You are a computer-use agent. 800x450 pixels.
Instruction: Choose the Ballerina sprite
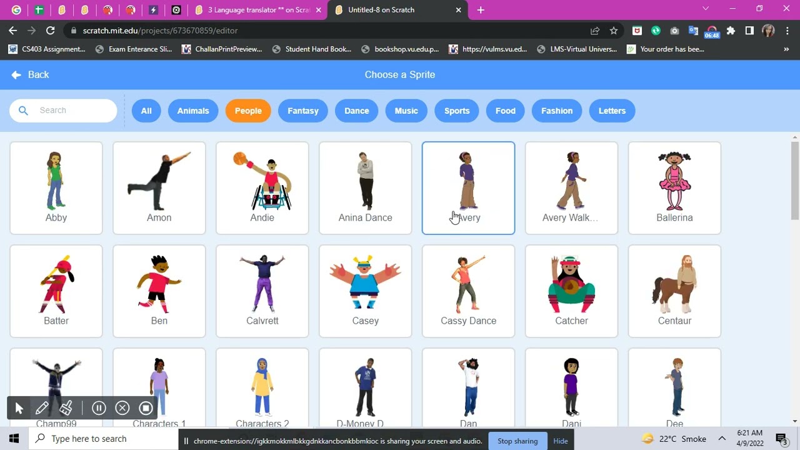(x=675, y=188)
